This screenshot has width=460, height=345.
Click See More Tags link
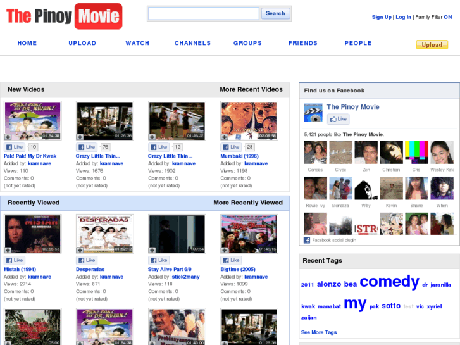pos(319,332)
